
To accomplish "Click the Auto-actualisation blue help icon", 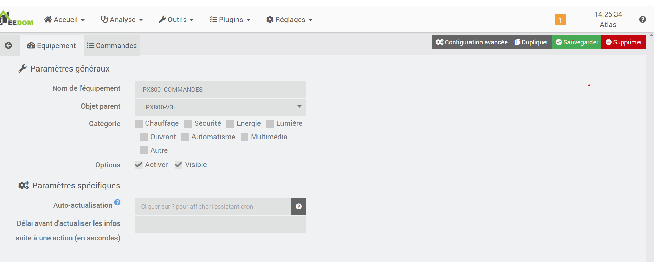I will coord(118,202).
